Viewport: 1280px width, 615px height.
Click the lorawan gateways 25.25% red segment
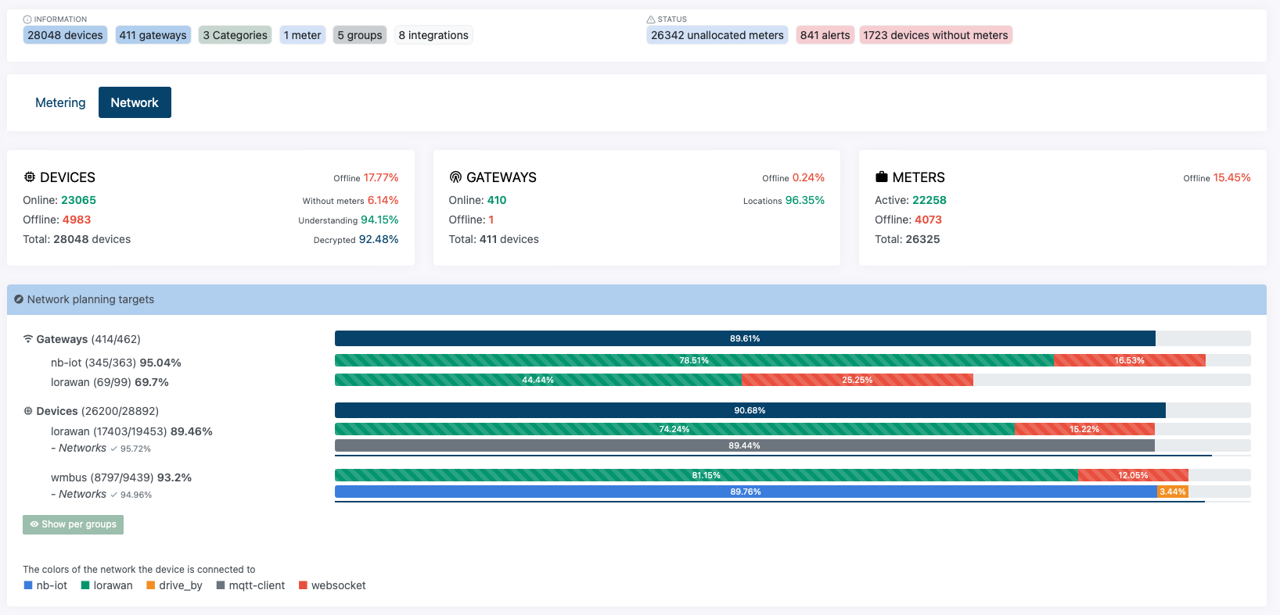(x=858, y=380)
